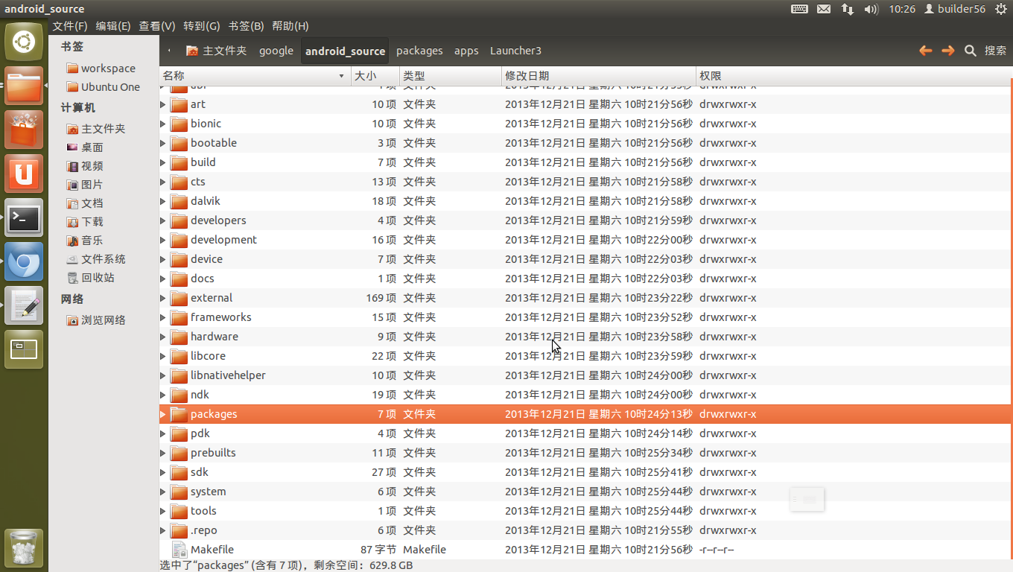Select the bionic folder icon
The height and width of the screenshot is (572, 1013).
[179, 124]
